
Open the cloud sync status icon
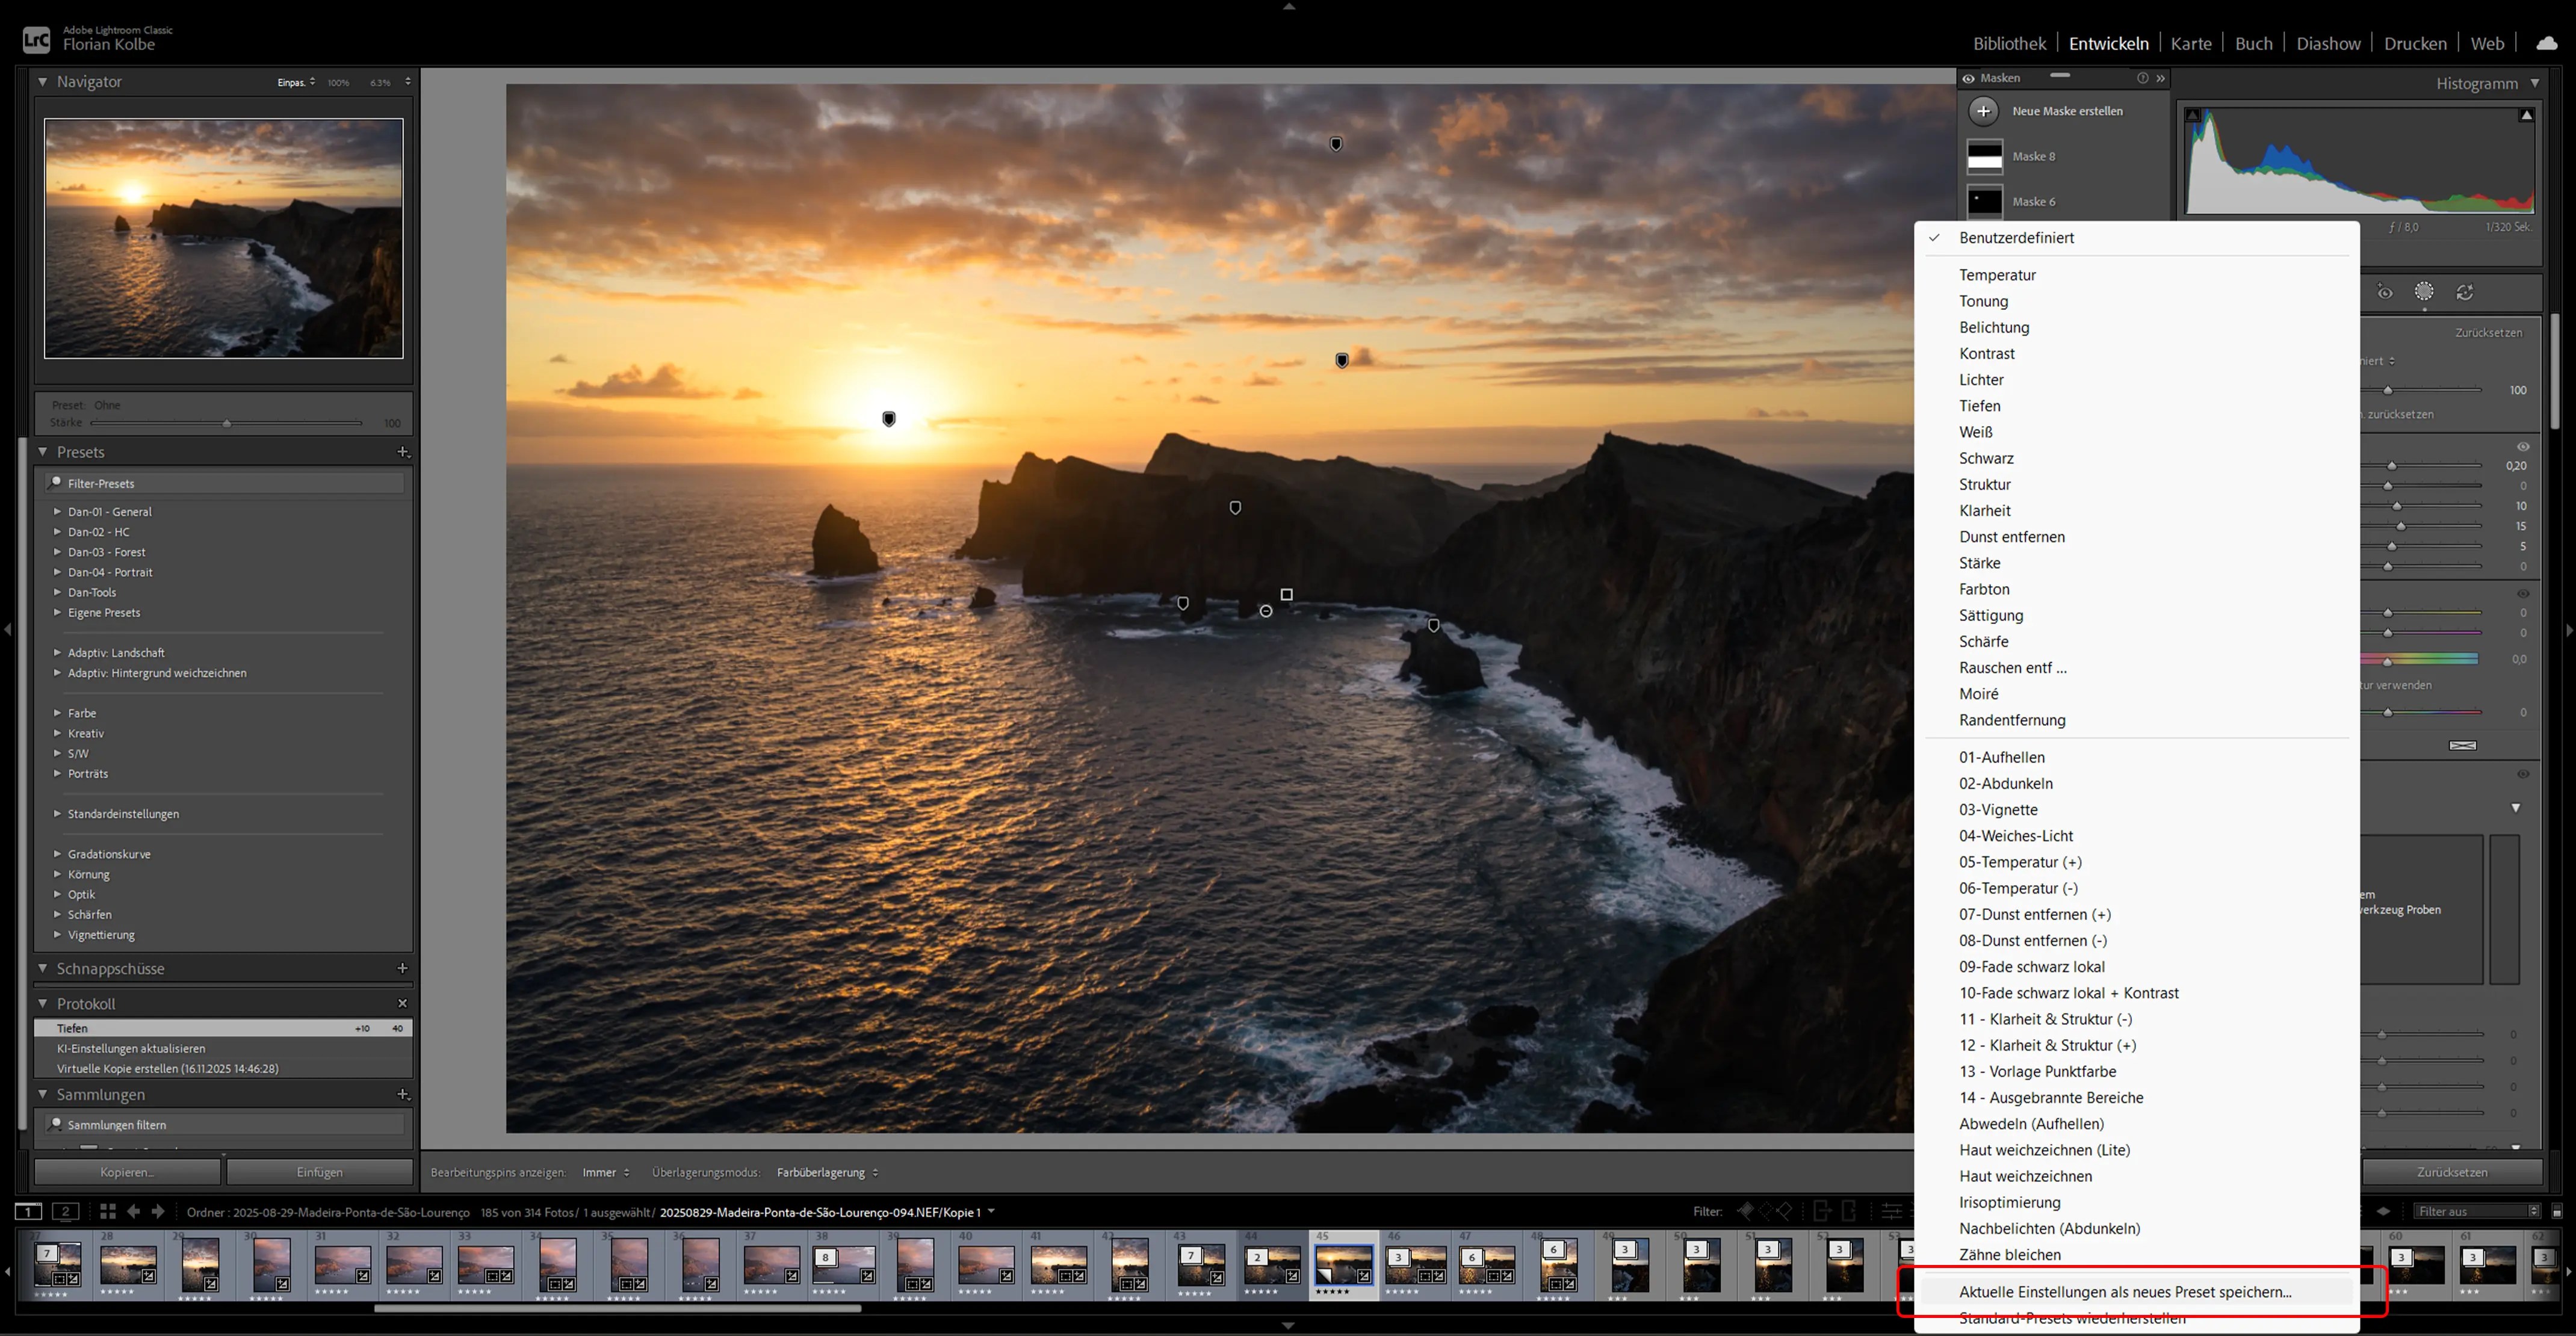click(2547, 43)
